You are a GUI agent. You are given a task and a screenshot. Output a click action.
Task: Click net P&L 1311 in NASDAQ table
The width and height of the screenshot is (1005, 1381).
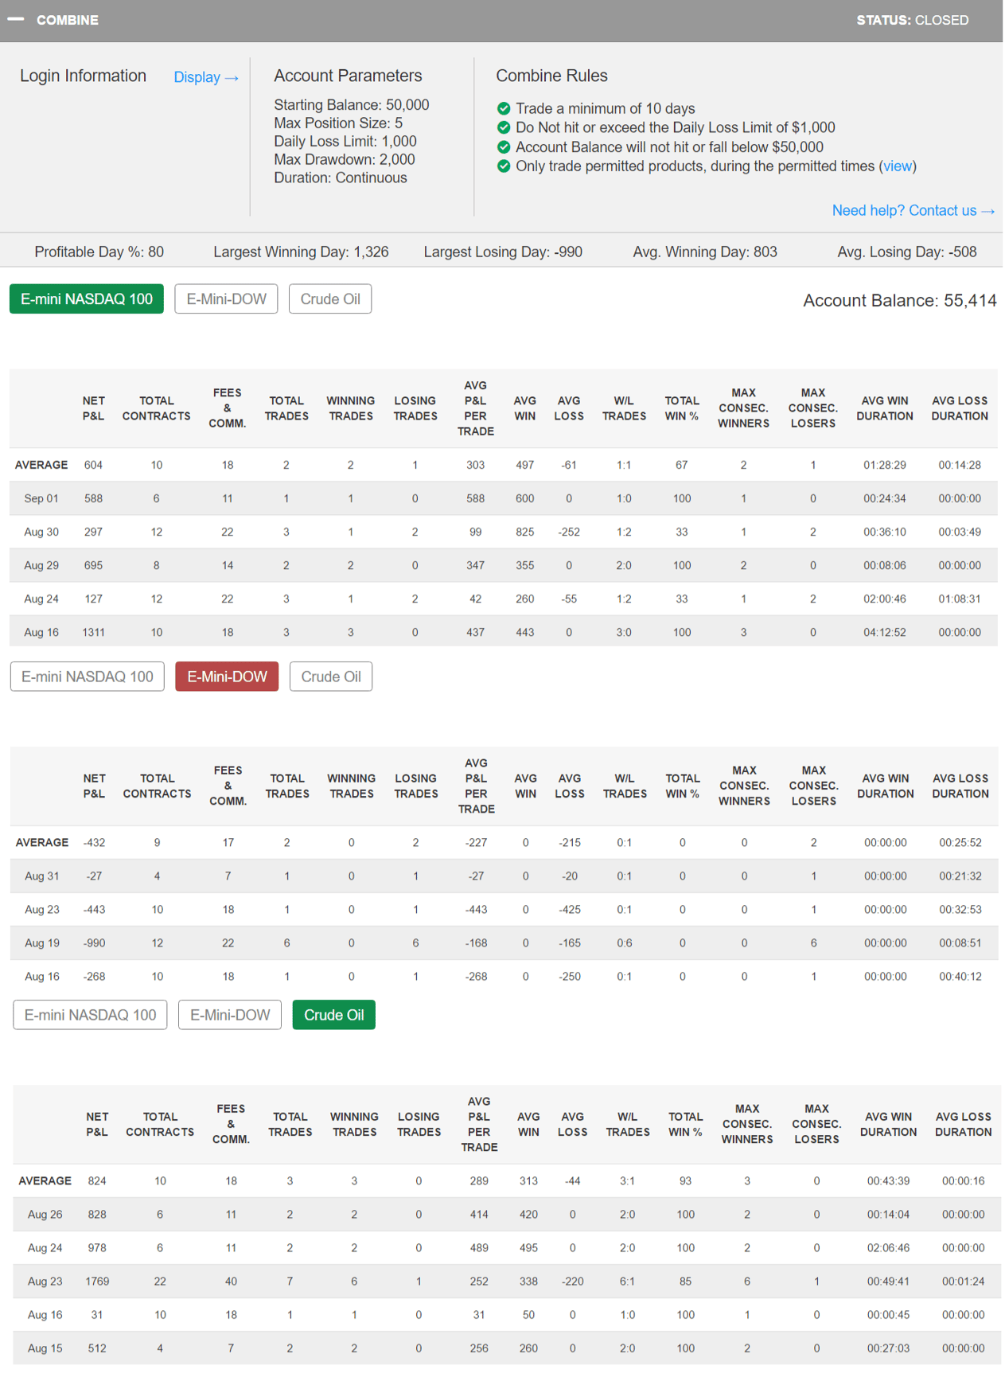click(93, 632)
